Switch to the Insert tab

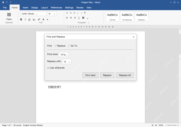click(25, 8)
